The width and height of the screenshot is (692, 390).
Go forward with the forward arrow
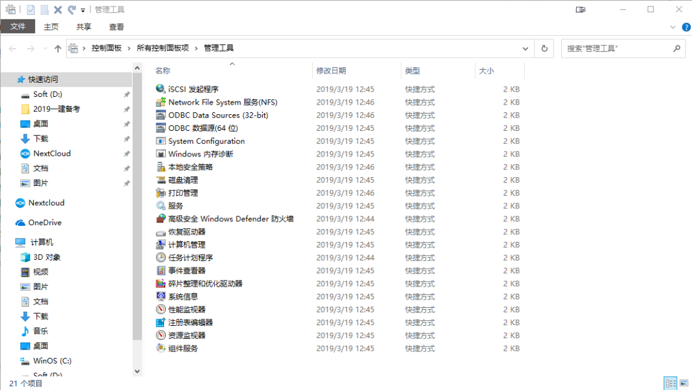click(31, 49)
